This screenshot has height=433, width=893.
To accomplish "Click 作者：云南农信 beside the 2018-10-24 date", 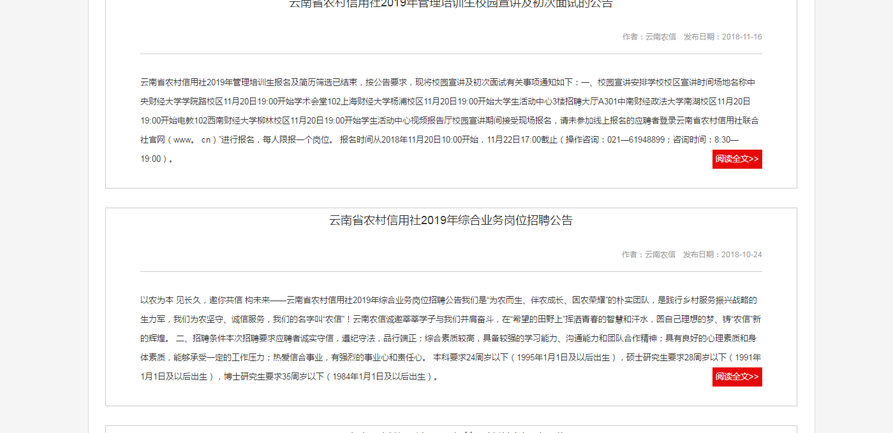I will 649,255.
